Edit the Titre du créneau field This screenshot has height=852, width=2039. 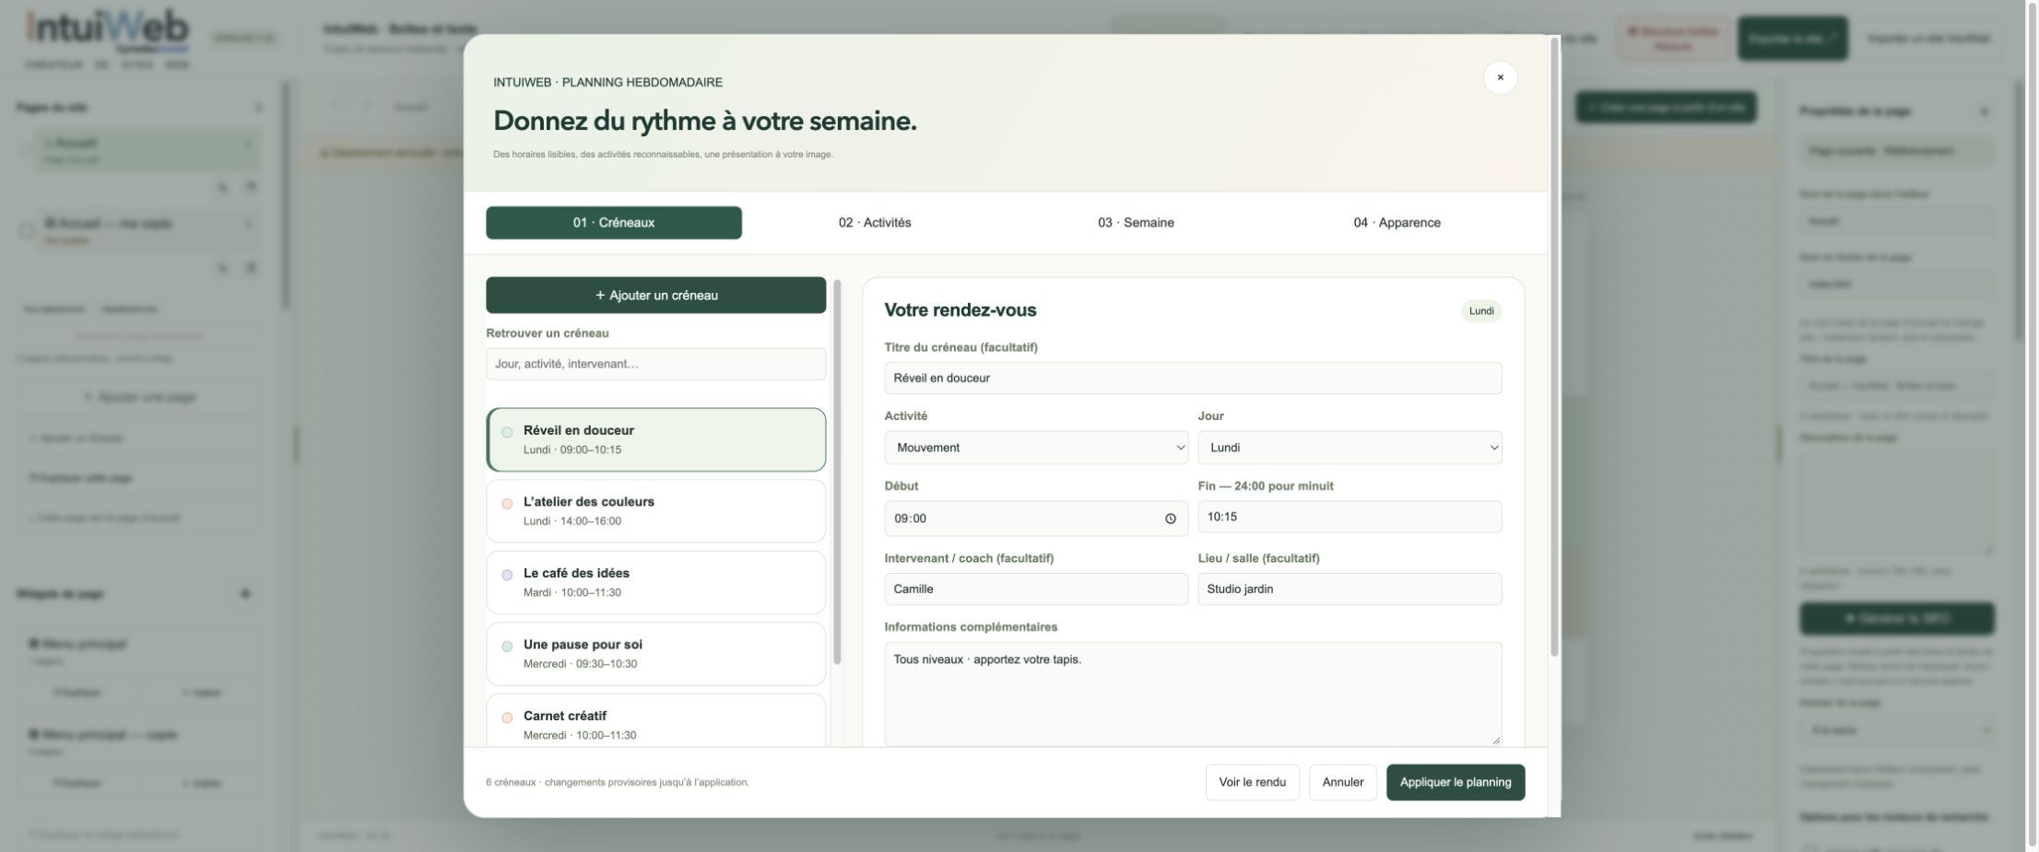pyautogui.click(x=1193, y=378)
